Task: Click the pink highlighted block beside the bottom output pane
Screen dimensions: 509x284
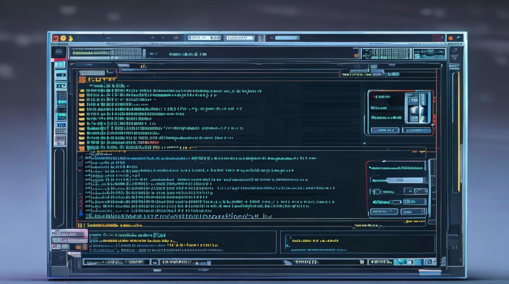Action: (x=69, y=240)
